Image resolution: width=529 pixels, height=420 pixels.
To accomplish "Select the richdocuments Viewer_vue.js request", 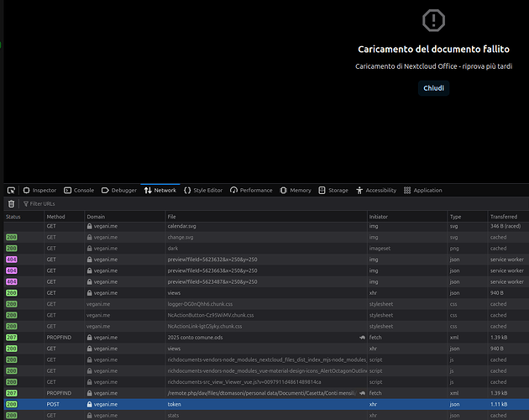I will point(266,382).
